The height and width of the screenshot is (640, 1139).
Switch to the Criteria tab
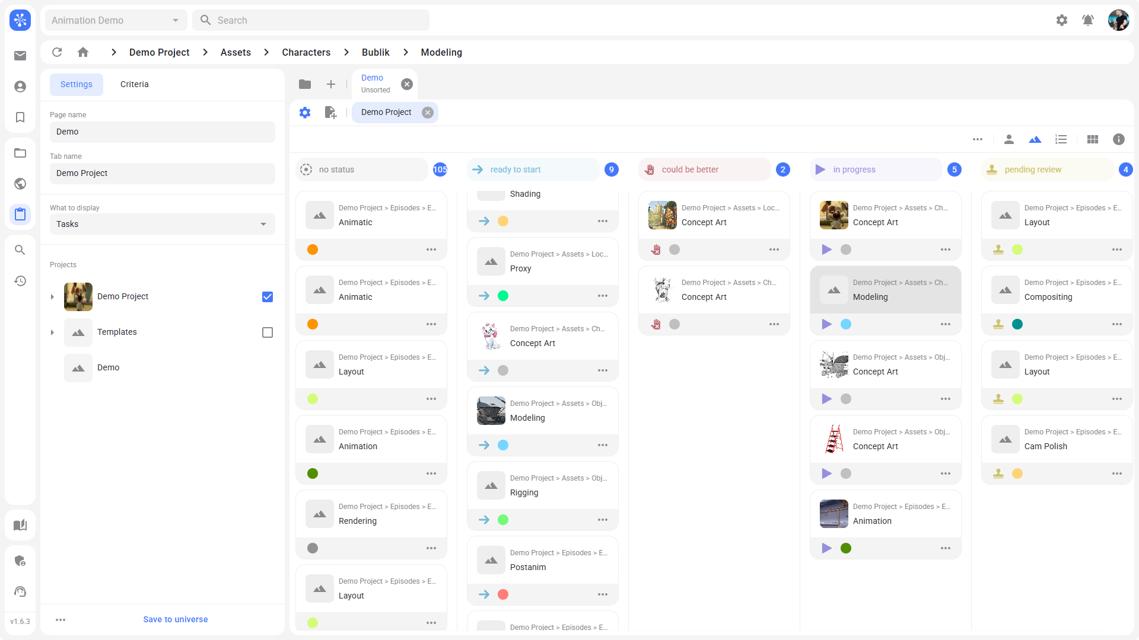coord(134,84)
